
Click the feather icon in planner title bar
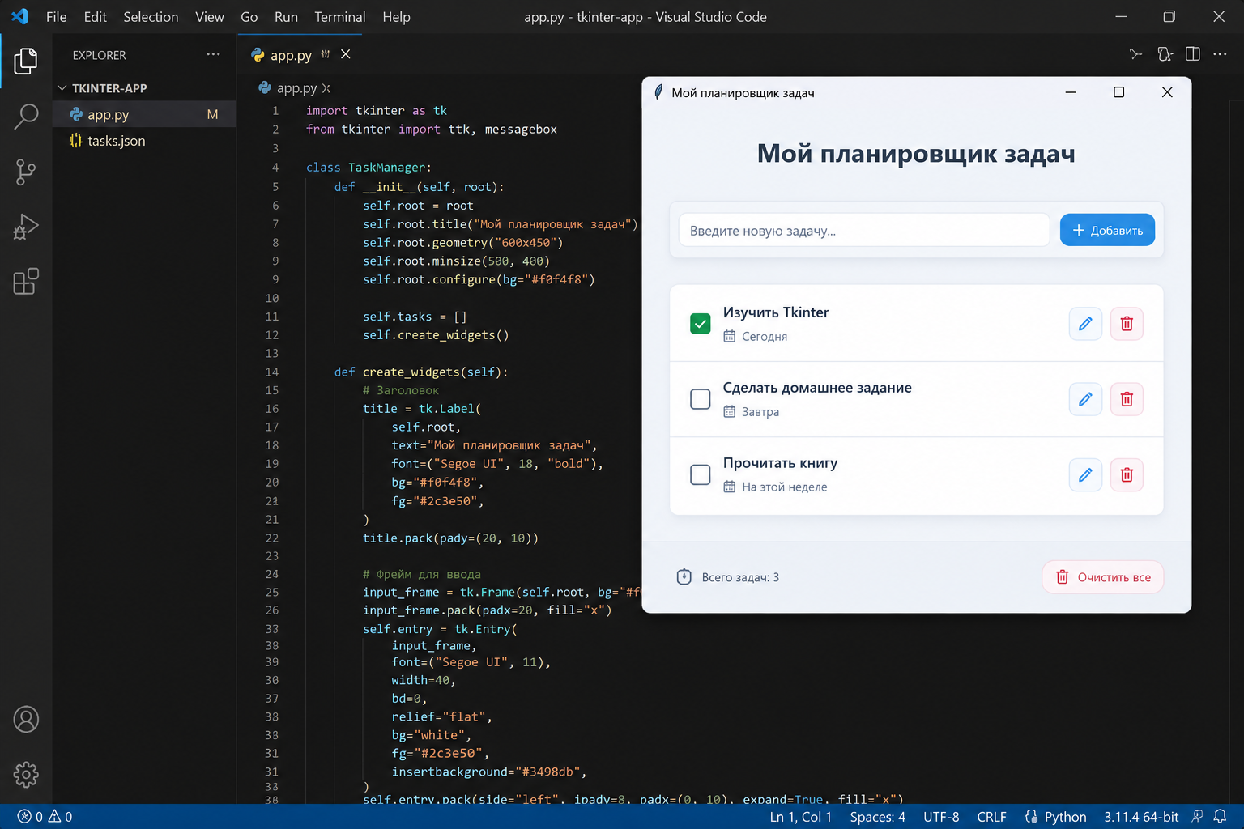(658, 92)
